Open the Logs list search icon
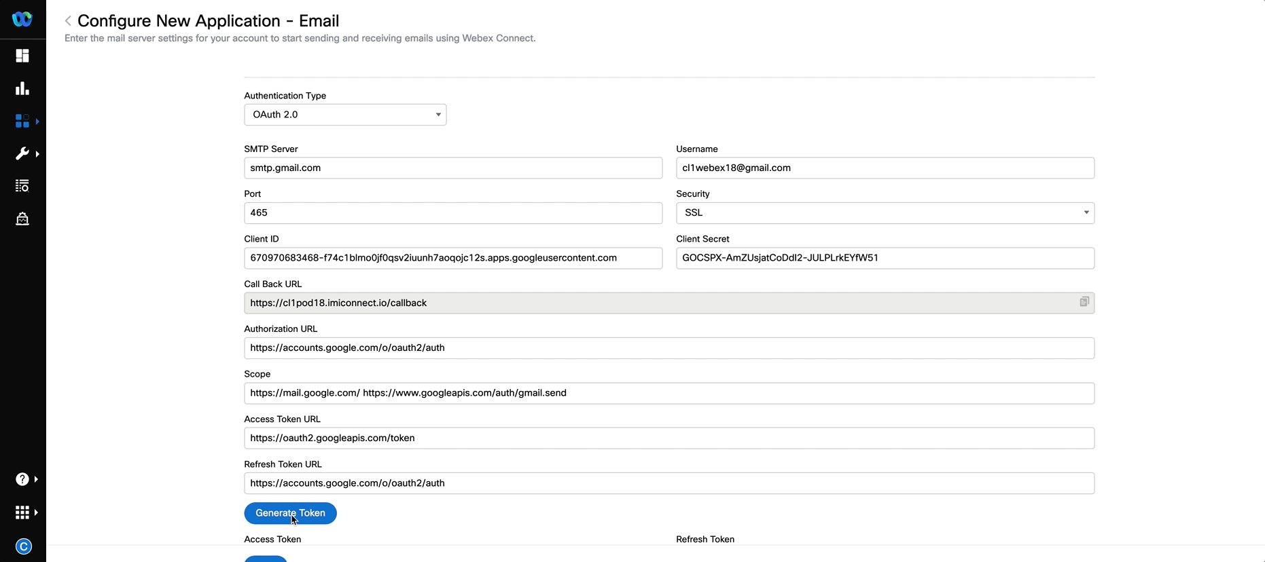 (22, 186)
